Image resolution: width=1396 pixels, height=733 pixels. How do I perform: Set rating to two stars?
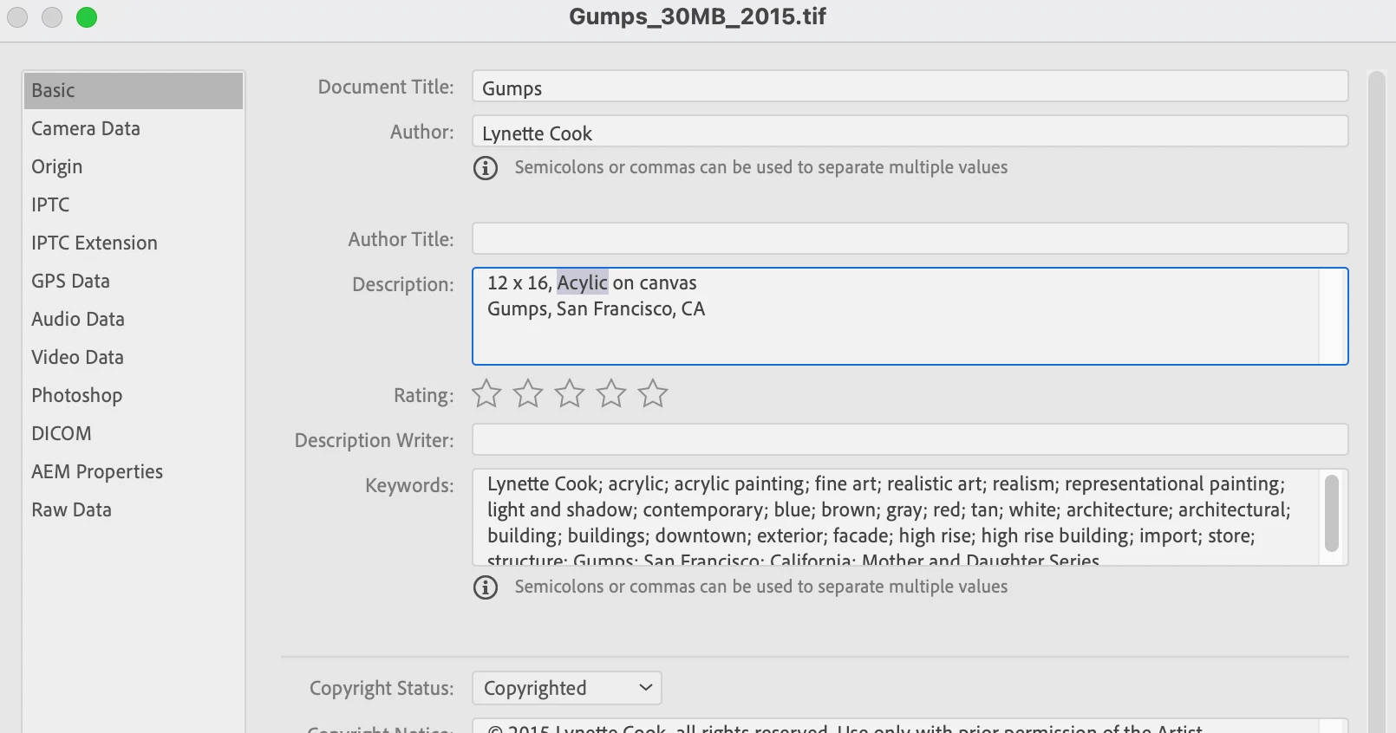[x=528, y=394]
